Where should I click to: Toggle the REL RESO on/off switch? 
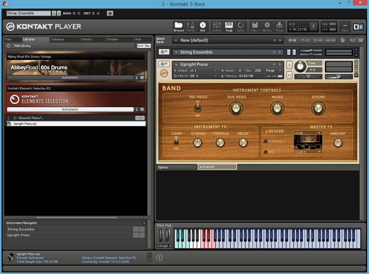coord(197,108)
